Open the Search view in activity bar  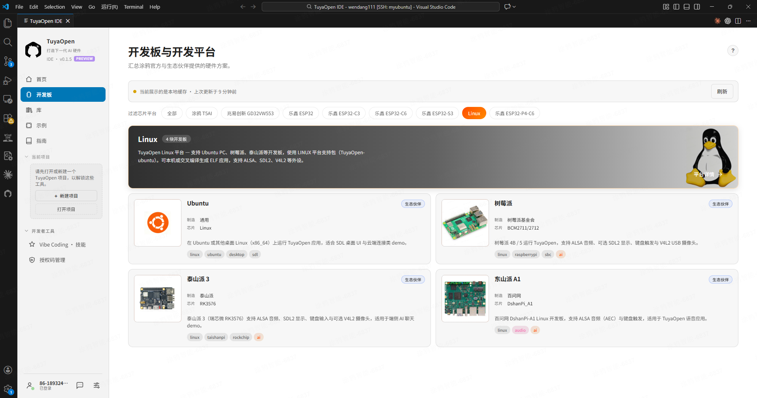(8, 42)
